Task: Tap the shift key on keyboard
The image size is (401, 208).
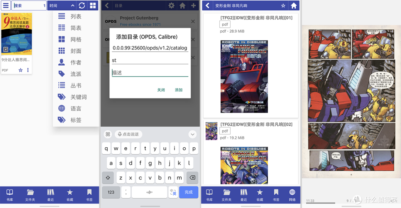Action: (108, 178)
